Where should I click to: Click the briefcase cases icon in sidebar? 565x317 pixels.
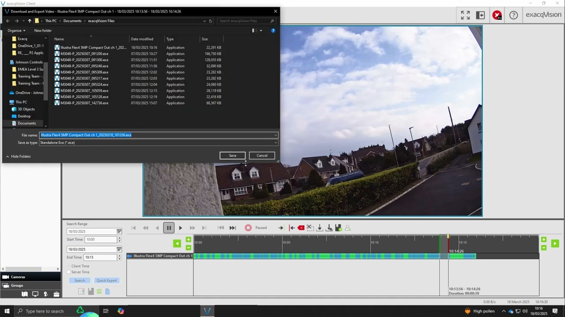pyautogui.click(x=56, y=294)
